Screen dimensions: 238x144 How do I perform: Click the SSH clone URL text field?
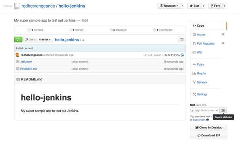click(205, 110)
